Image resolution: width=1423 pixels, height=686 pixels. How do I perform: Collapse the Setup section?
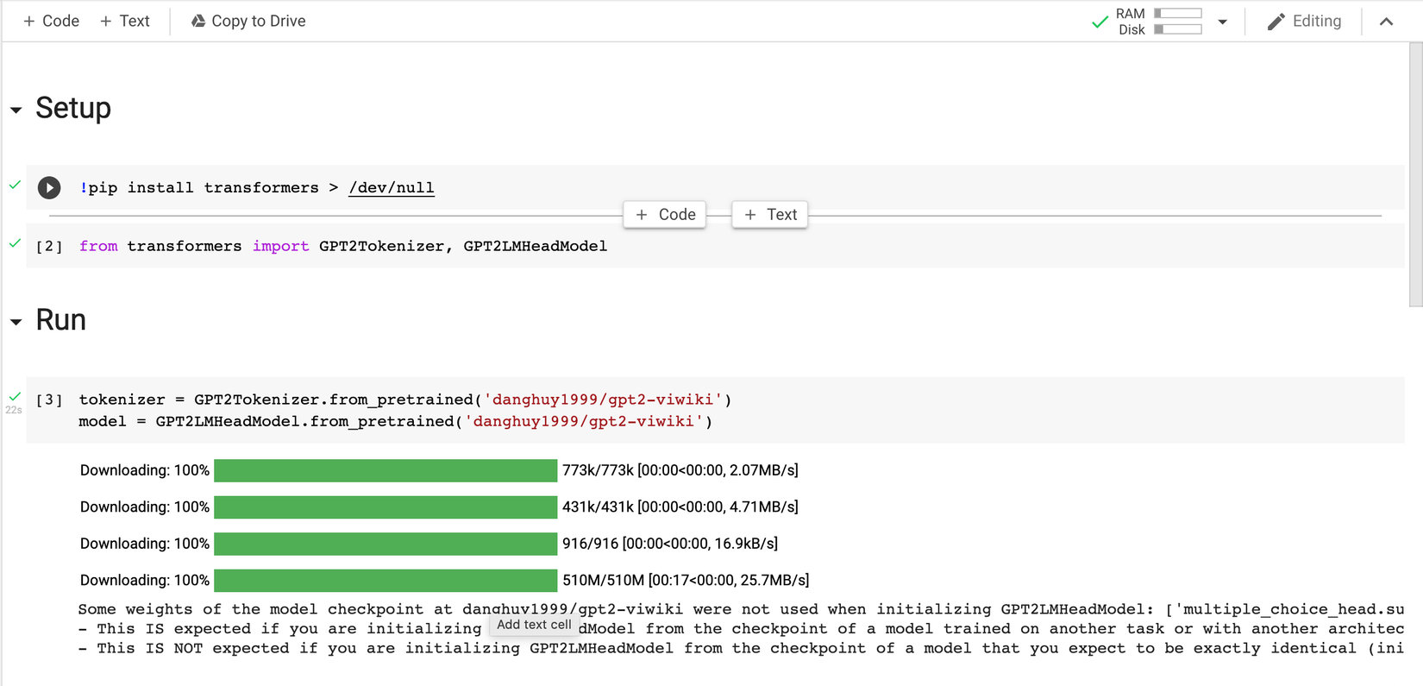(x=16, y=110)
